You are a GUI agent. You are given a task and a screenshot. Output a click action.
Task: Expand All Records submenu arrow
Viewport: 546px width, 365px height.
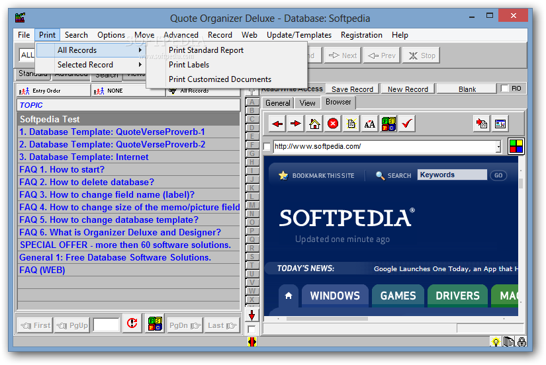(x=140, y=50)
